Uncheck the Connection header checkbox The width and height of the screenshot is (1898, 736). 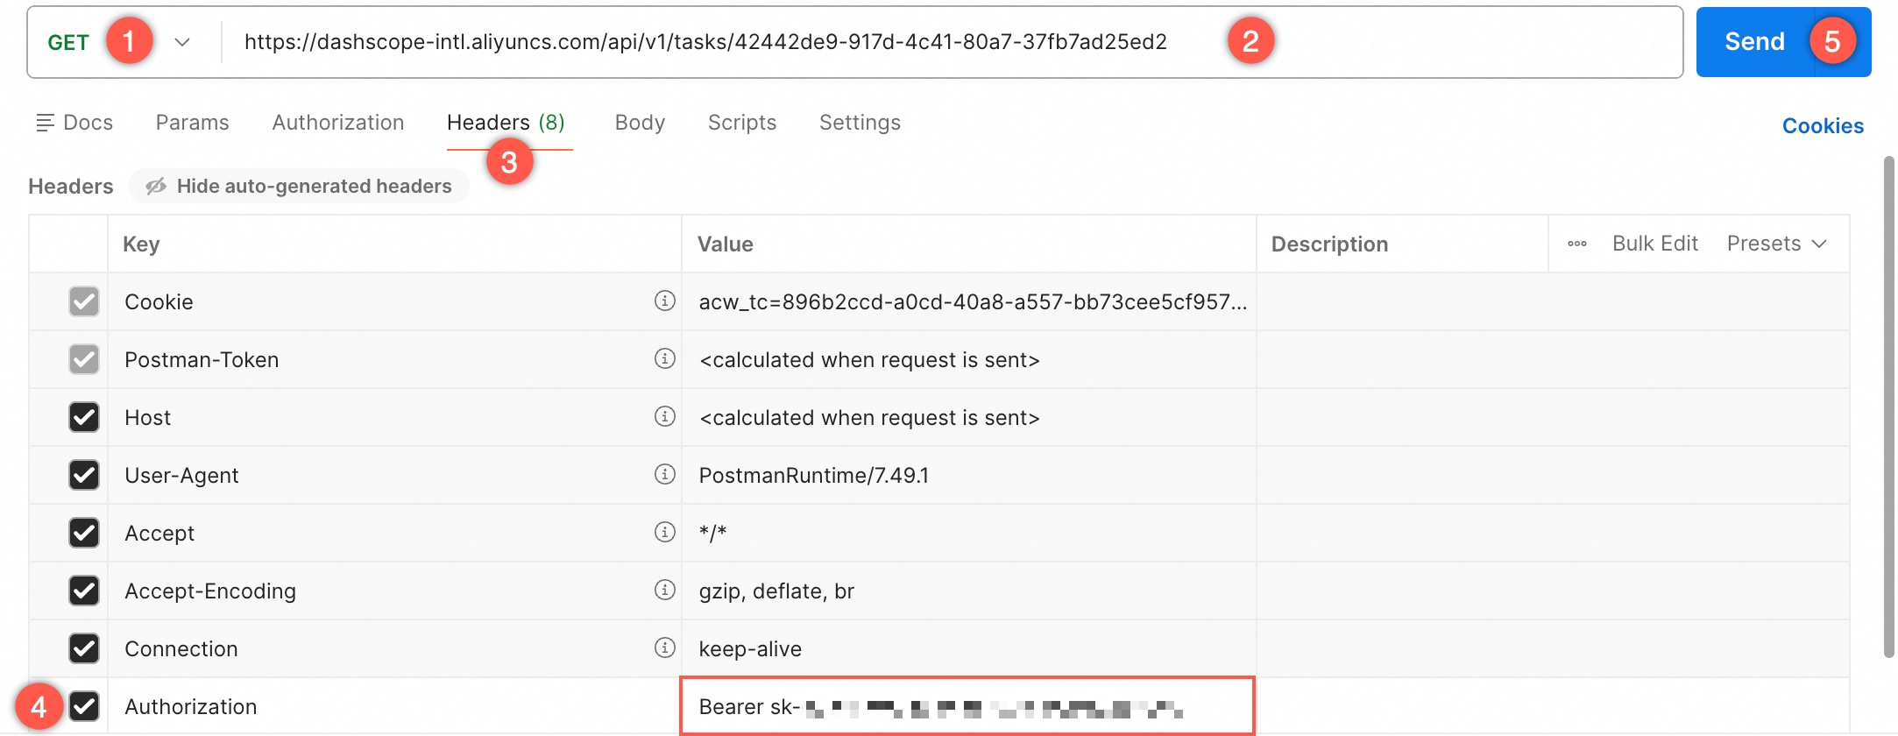pos(84,648)
